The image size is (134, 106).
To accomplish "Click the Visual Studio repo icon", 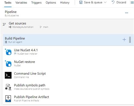I will (x=10, y=27).
